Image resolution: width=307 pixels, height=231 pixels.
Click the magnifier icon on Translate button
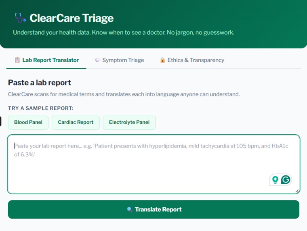[129, 210]
